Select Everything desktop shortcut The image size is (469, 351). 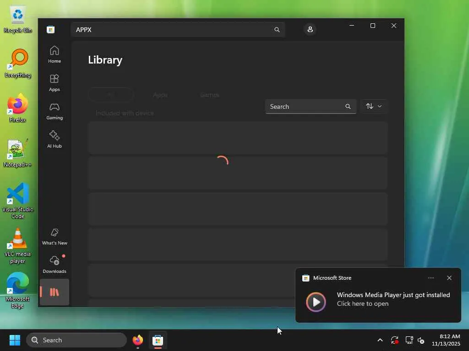click(18, 64)
